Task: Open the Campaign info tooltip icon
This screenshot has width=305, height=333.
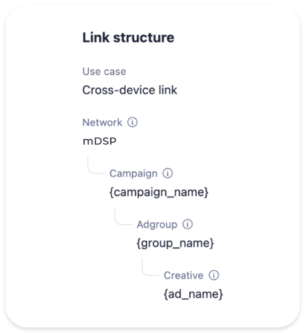Action: (167, 173)
